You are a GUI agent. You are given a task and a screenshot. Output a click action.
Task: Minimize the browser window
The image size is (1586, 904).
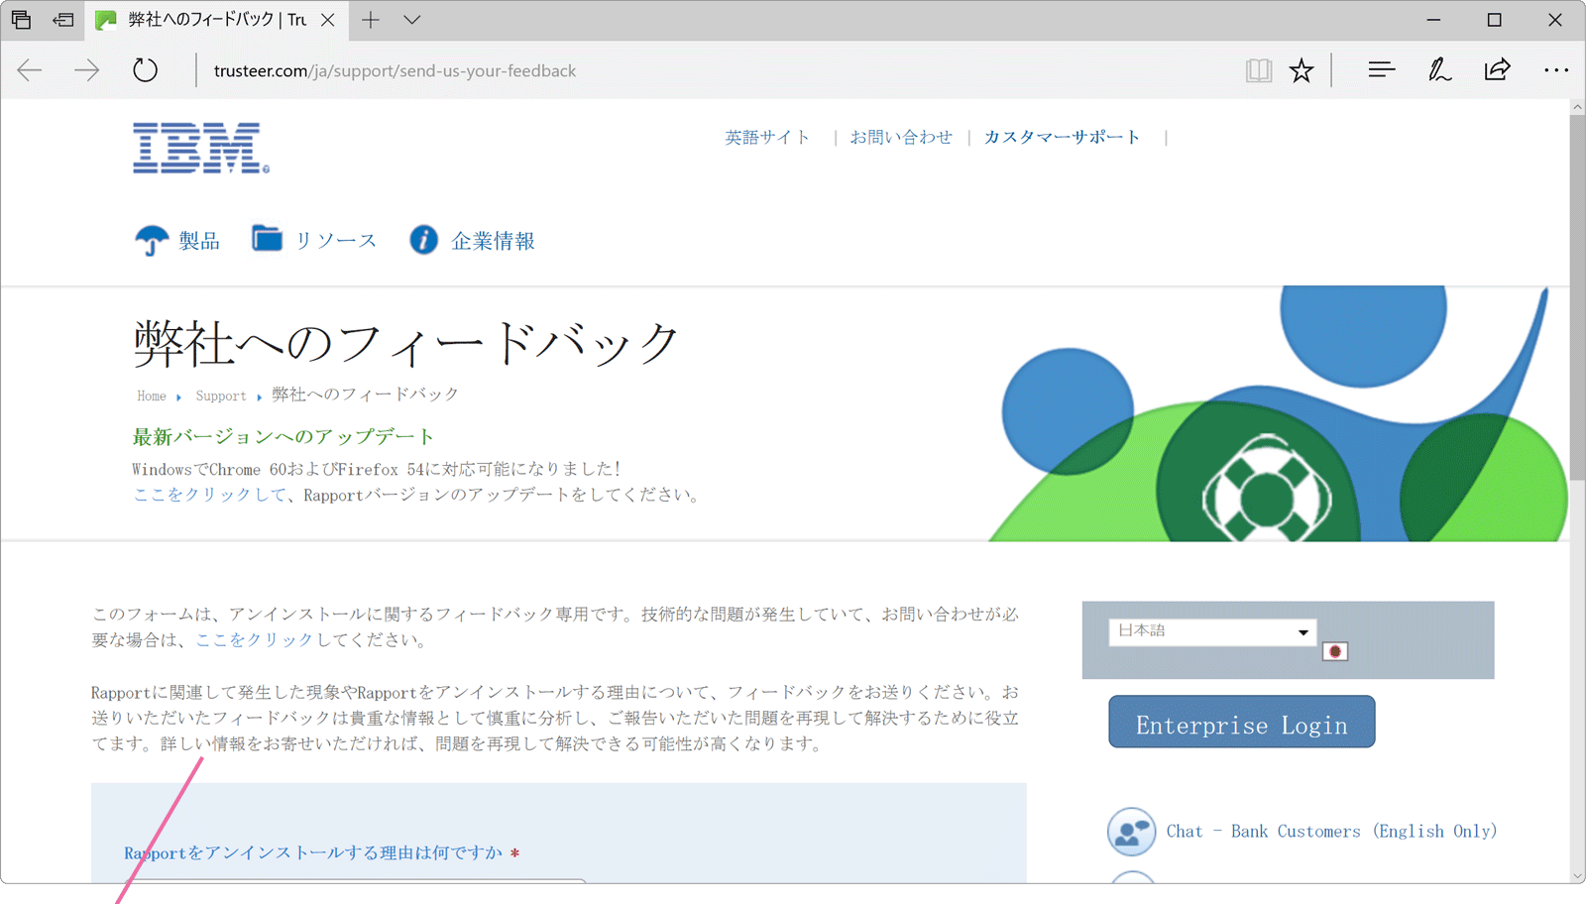click(x=1433, y=20)
